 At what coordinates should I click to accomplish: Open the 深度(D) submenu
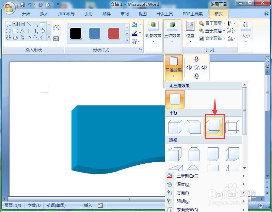[206, 184]
